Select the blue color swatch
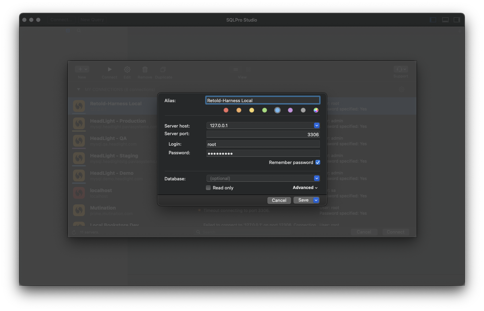The width and height of the screenshot is (484, 311). tap(277, 110)
